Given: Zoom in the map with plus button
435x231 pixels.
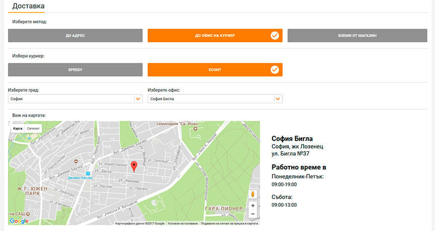Looking at the screenshot, I should click(253, 206).
